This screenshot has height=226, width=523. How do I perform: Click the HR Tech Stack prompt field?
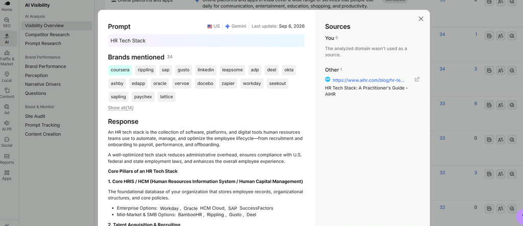[206, 41]
